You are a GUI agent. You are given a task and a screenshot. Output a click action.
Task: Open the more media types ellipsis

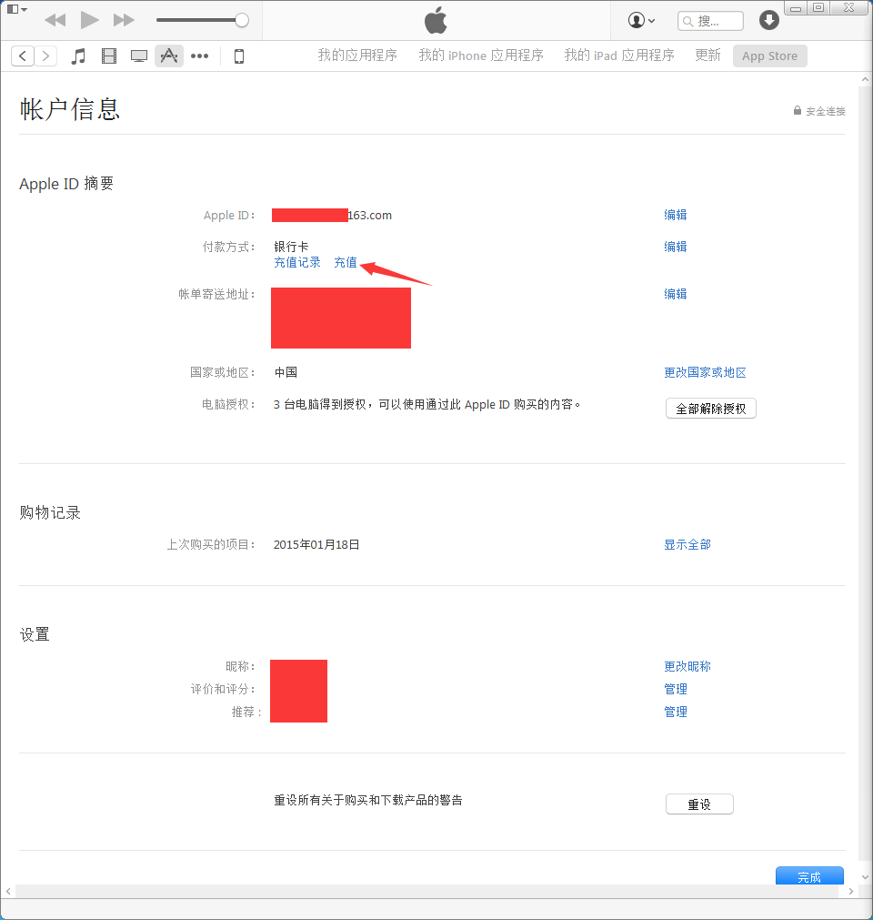[x=199, y=56]
